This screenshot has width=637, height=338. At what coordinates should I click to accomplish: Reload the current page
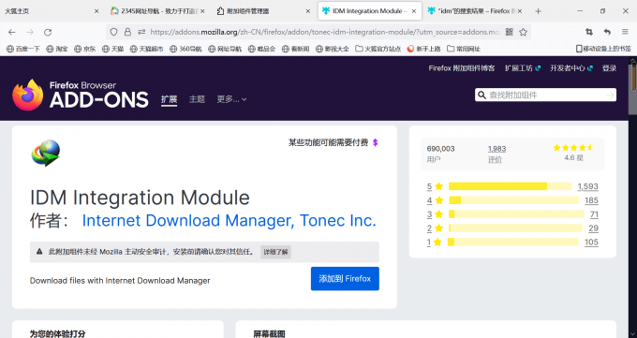click(x=48, y=32)
